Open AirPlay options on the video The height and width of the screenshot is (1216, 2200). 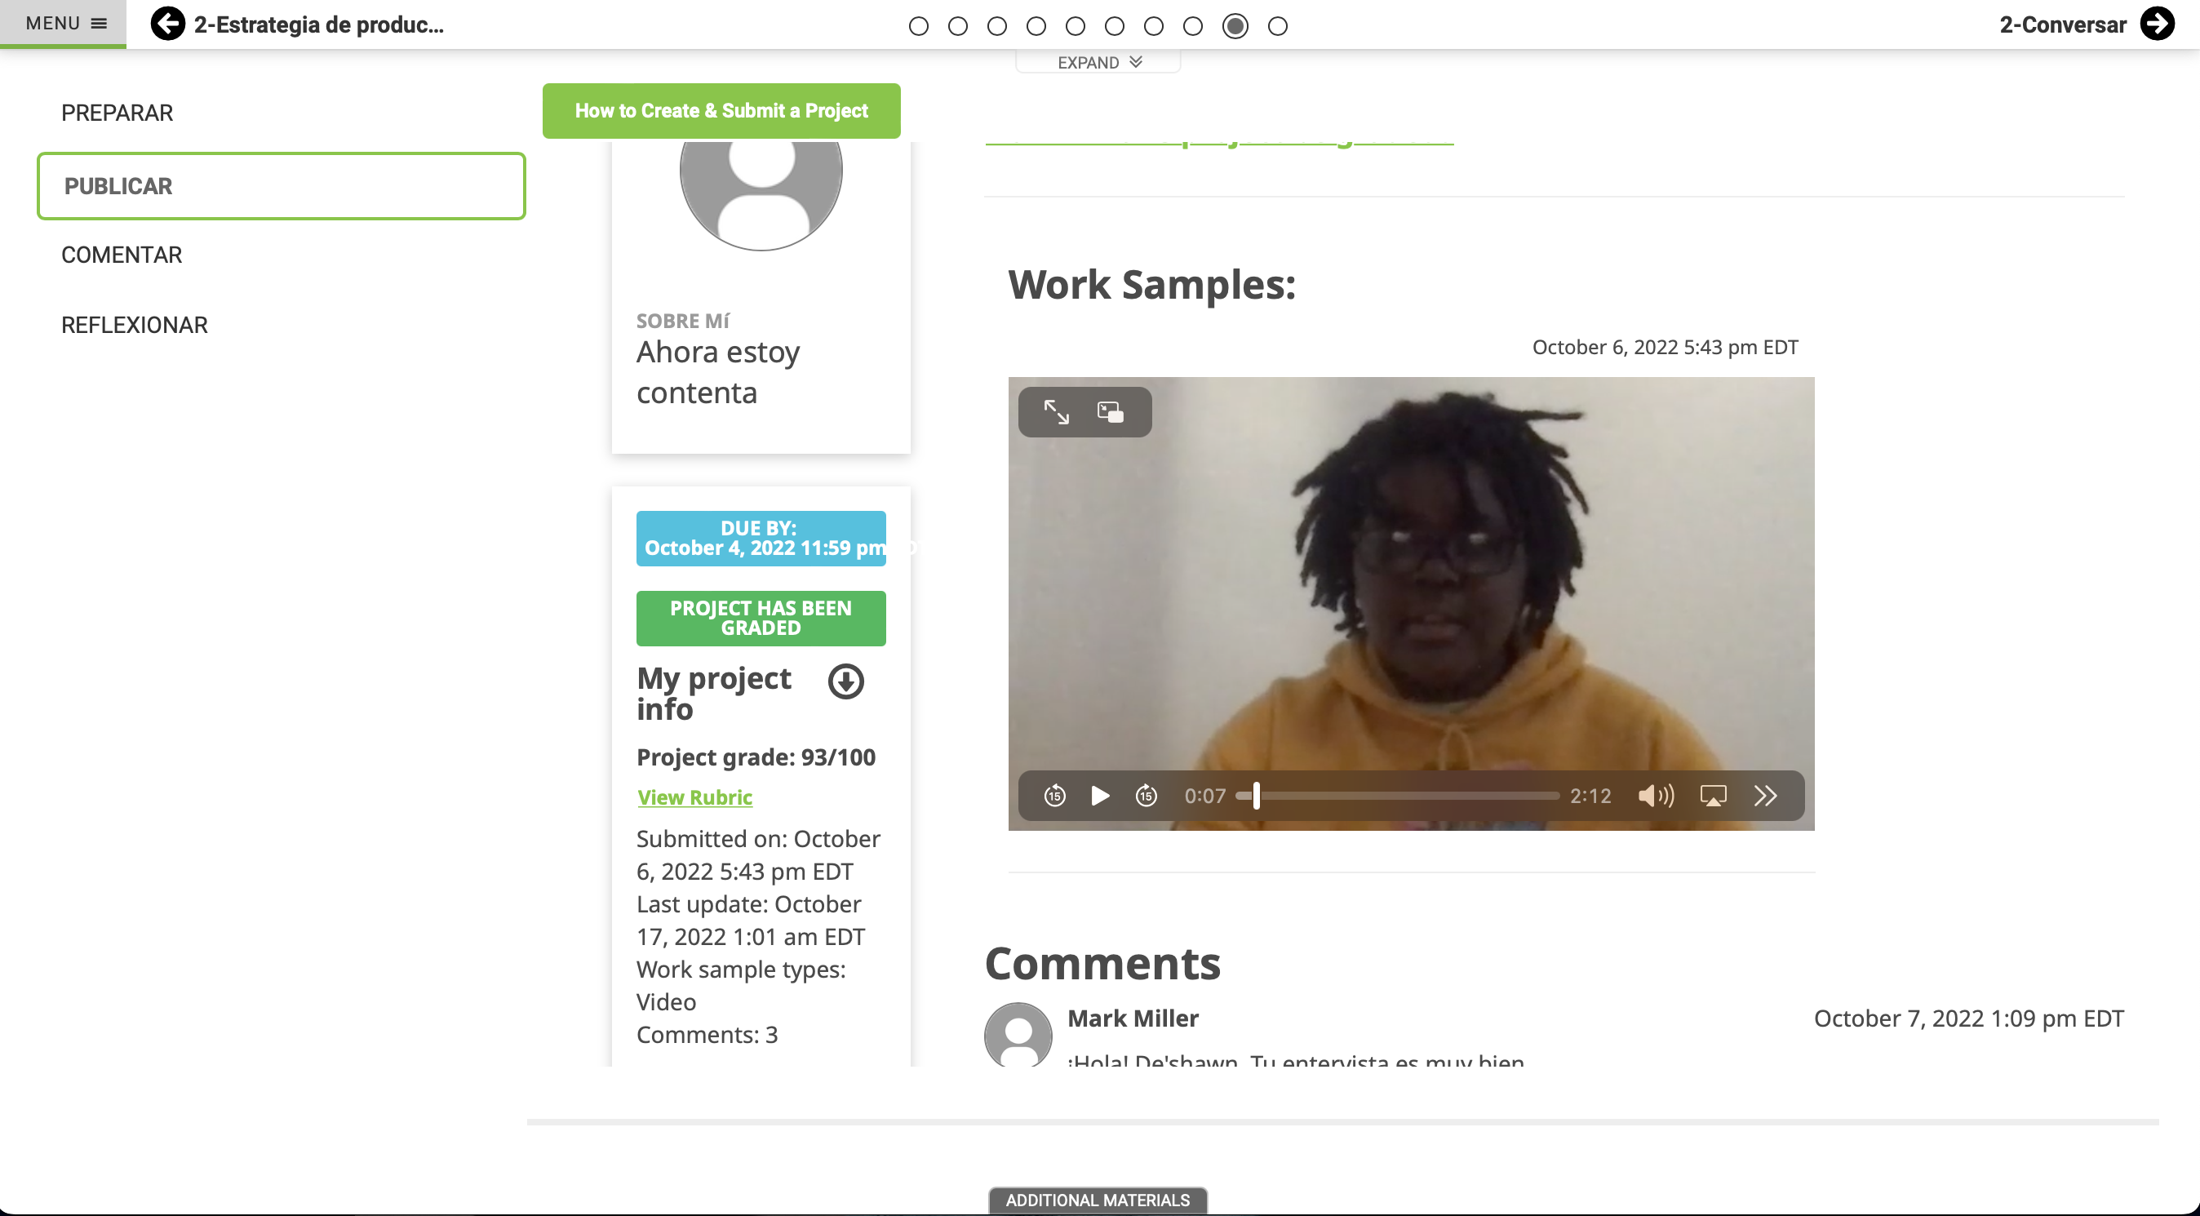(x=1713, y=796)
